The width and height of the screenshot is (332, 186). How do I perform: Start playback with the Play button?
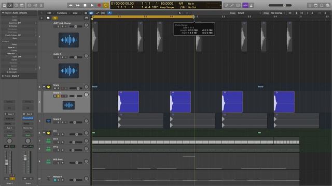92,5
